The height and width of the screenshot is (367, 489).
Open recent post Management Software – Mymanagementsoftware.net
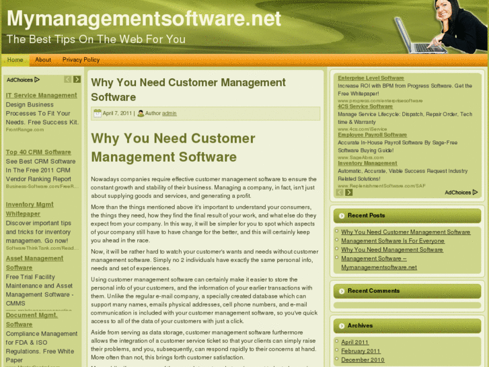pos(379,263)
